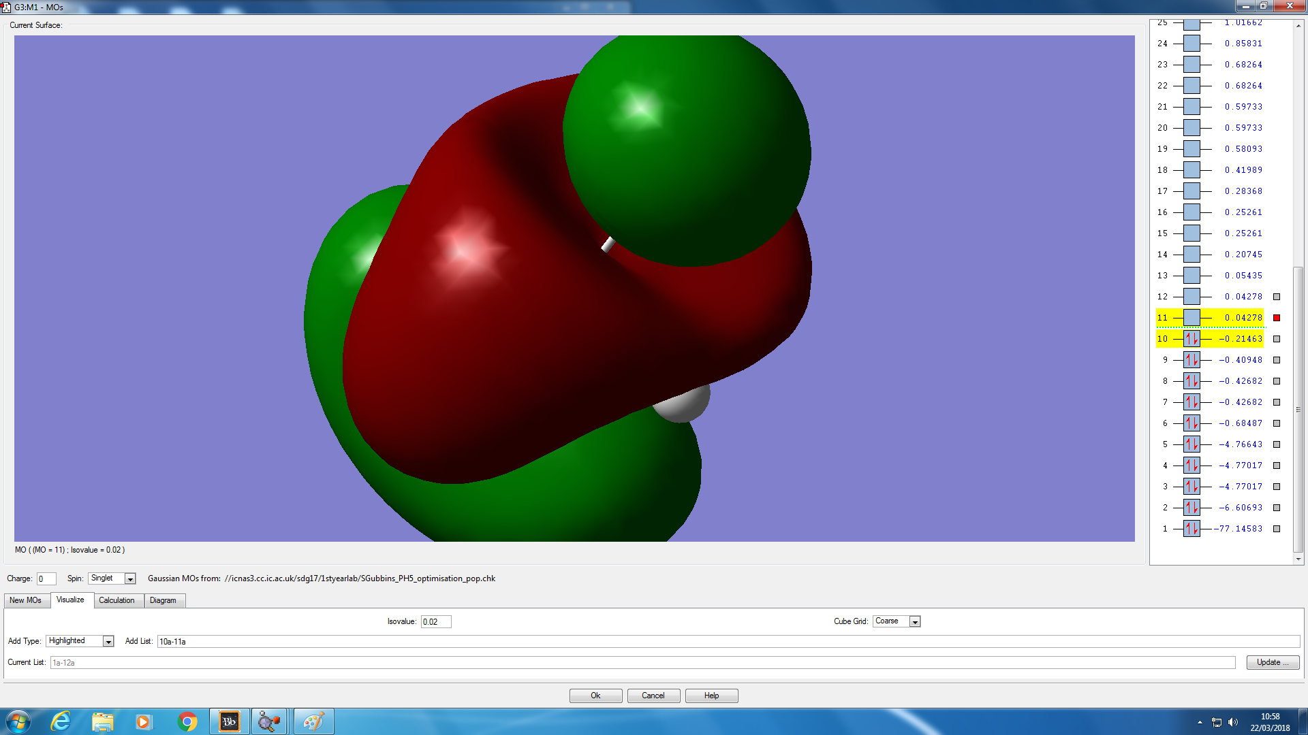Switch to the Diagram tab
1308x735 pixels.
click(x=163, y=600)
